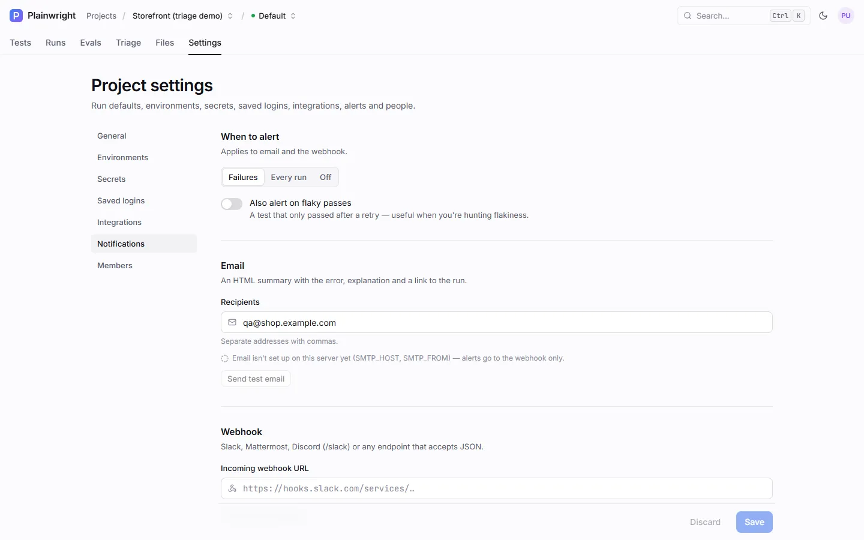
Task: Click the SMTP not set up notice
Action: 392,358
